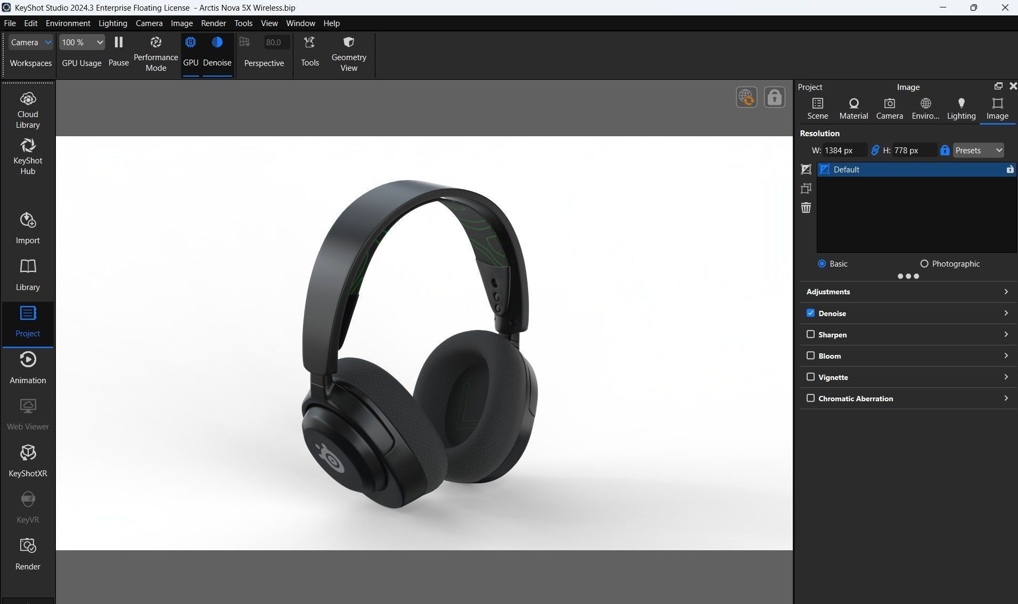The image size is (1018, 604).
Task: Open the Lighting menu
Action: (113, 23)
